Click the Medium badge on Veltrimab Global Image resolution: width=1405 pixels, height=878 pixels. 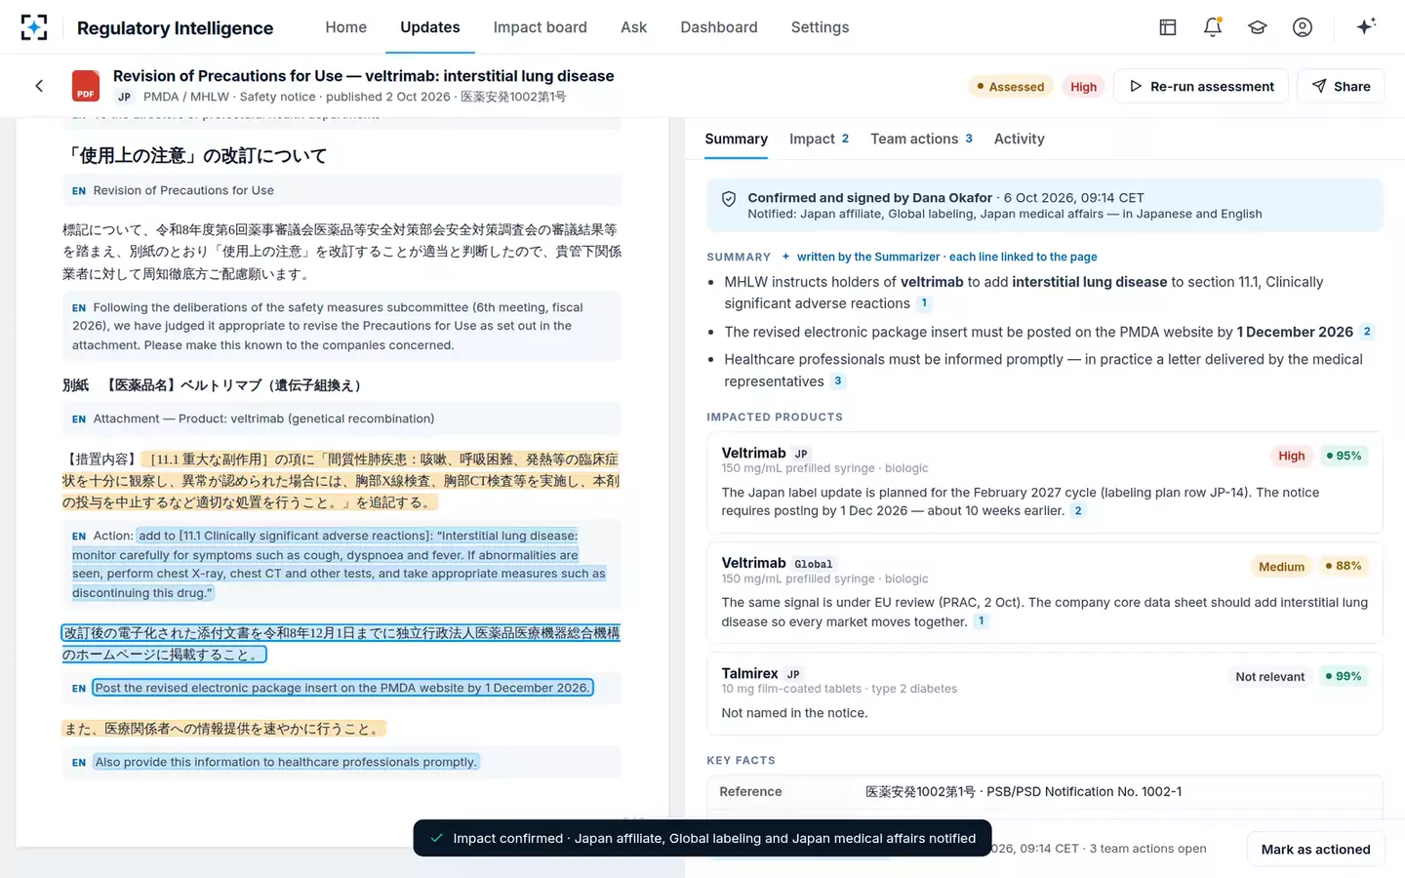tap(1281, 567)
